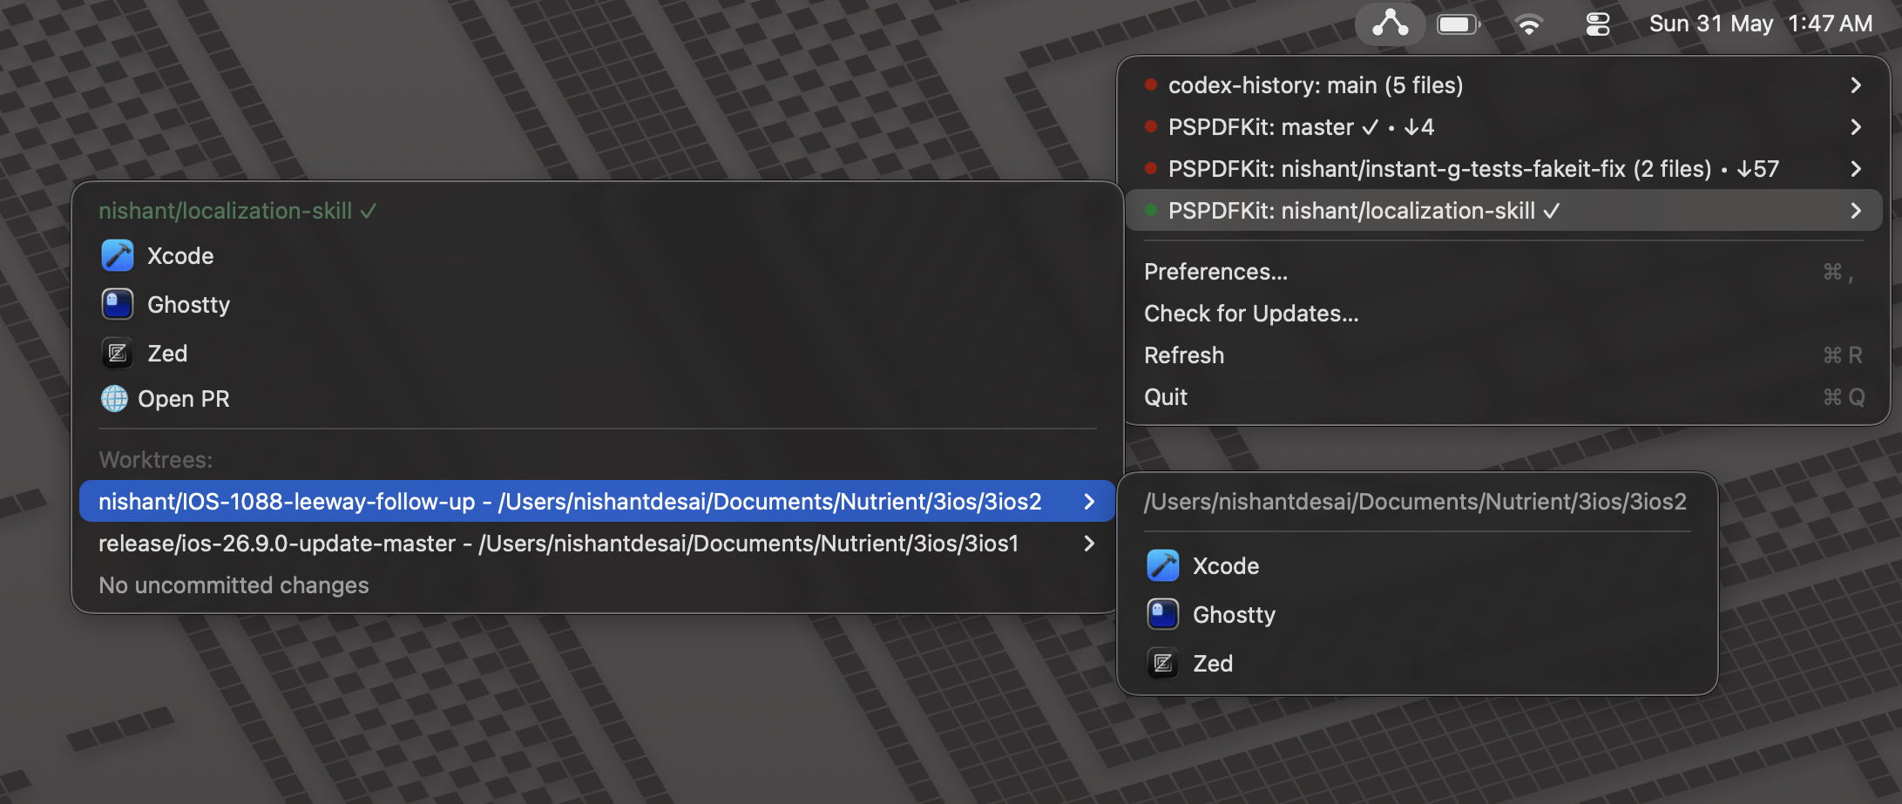Open the battery status menu
The image size is (1902, 804).
click(x=1459, y=24)
